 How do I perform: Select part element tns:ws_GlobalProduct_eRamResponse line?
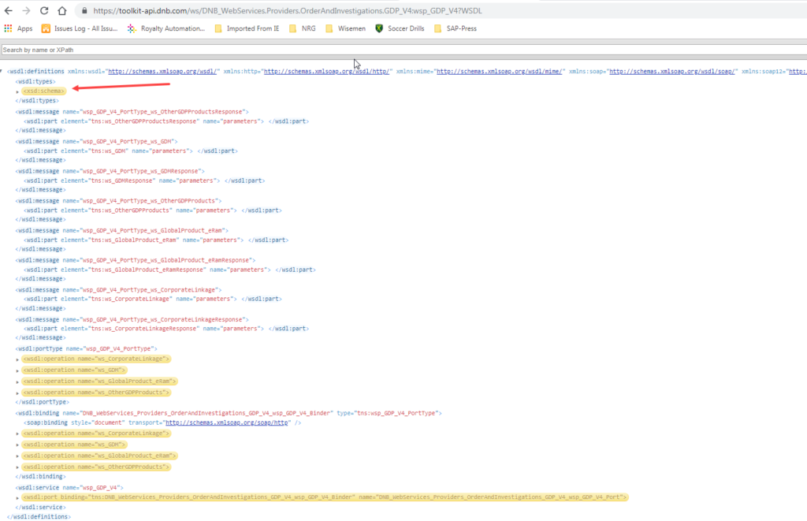170,270
